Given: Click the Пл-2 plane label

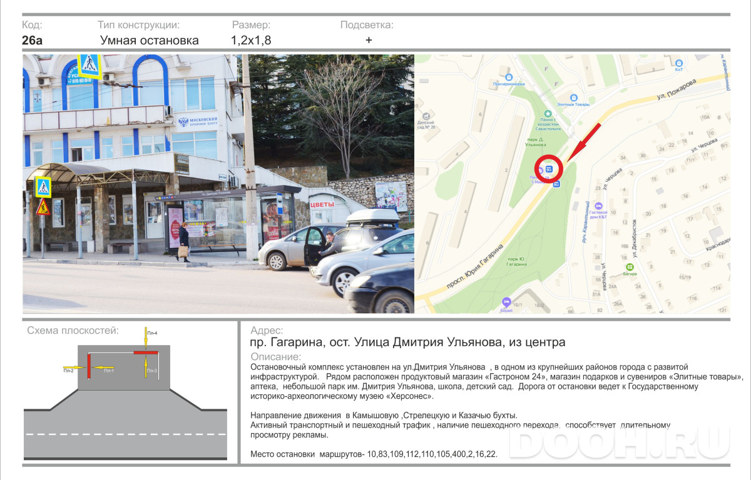Looking at the screenshot, I should point(68,371).
